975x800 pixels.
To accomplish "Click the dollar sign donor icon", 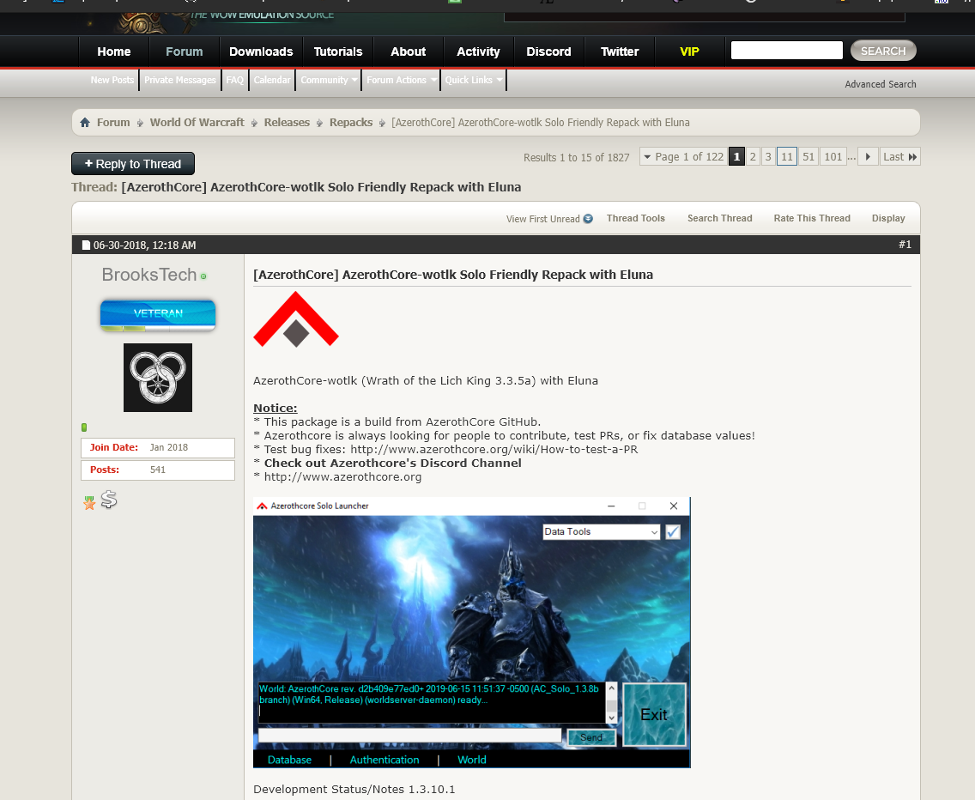I will (x=109, y=500).
